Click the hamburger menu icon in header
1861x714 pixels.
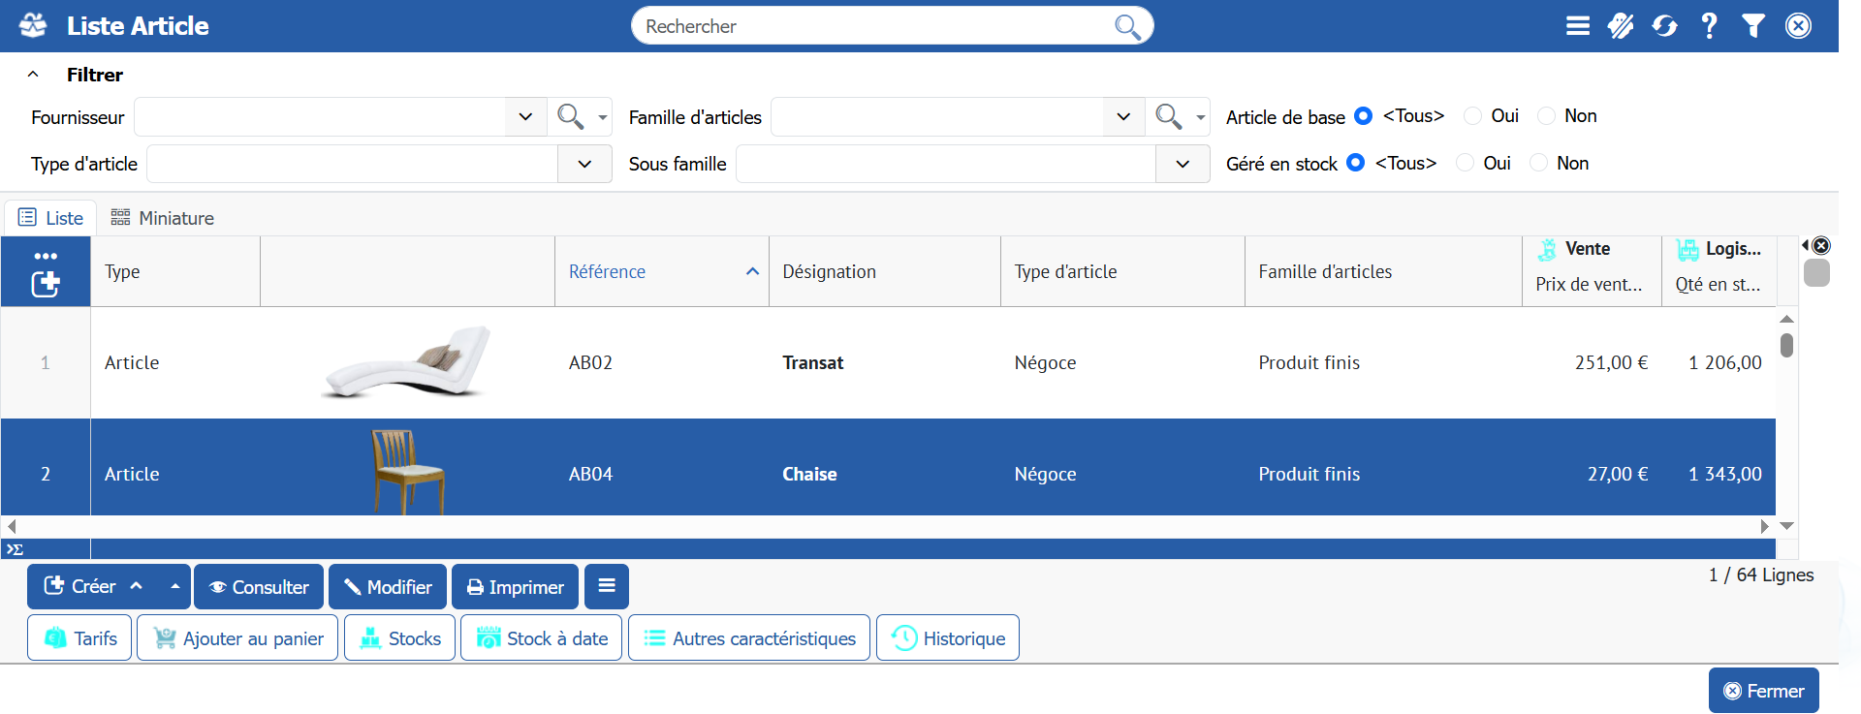tap(1577, 26)
